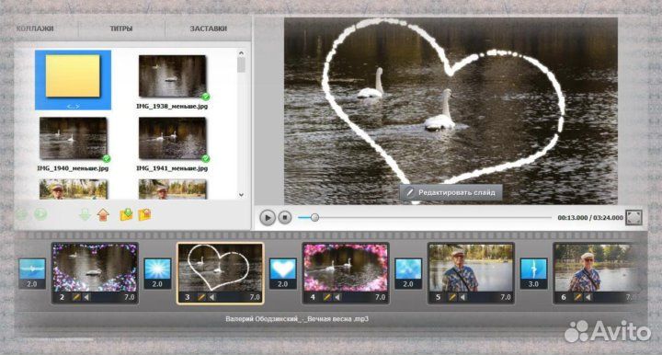Mute slide 2 via its speaker icon

tap(87, 297)
